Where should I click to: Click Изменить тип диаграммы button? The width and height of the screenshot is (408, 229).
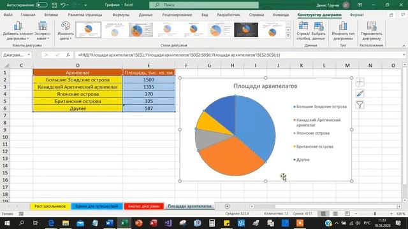tap(343, 31)
